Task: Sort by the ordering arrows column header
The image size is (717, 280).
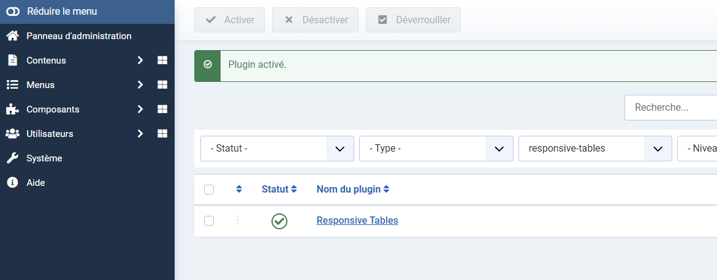Action: point(239,190)
